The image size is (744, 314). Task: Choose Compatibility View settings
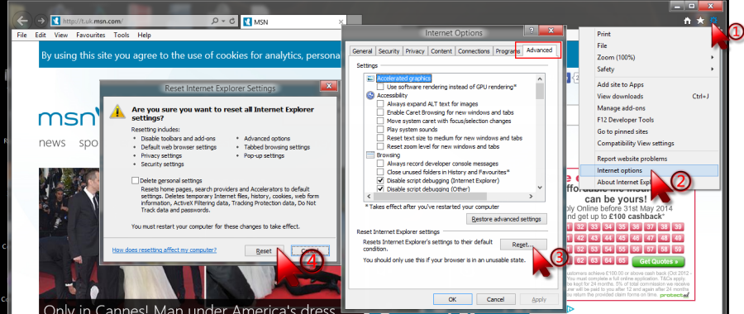(x=649, y=143)
